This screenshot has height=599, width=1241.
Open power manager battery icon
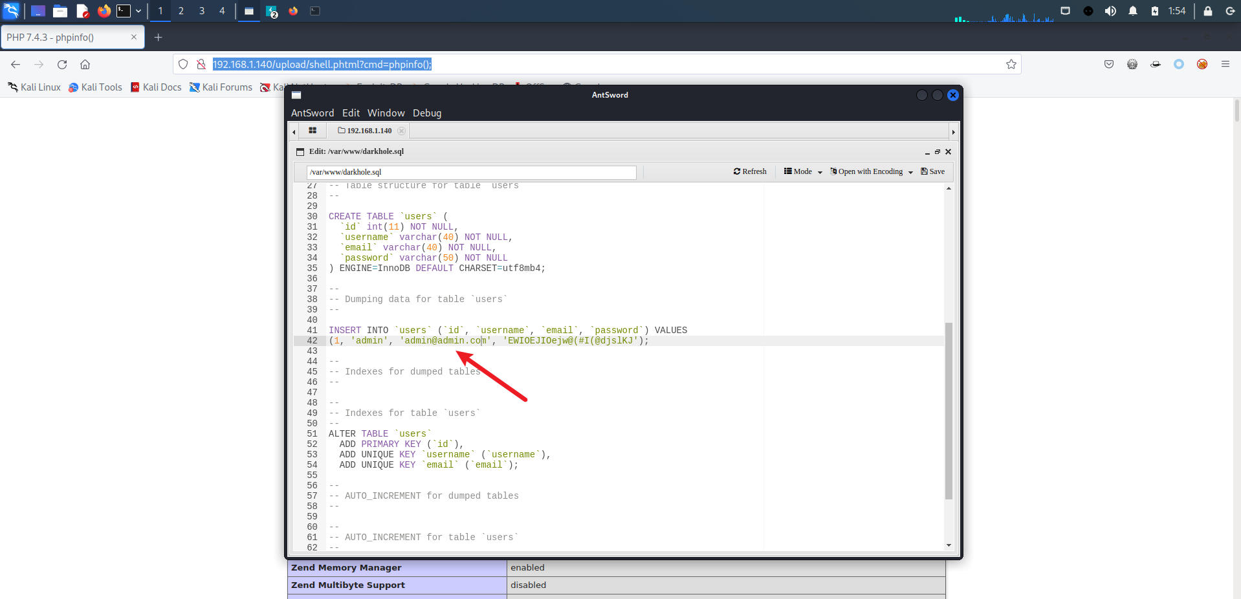click(1155, 11)
